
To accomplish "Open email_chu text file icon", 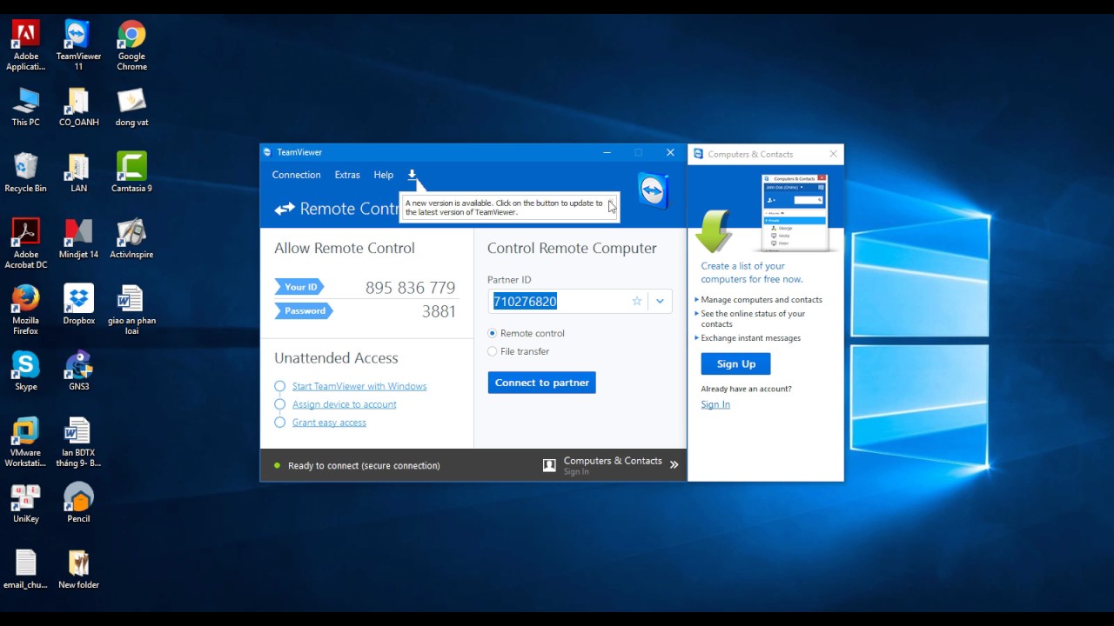I will point(25,569).
